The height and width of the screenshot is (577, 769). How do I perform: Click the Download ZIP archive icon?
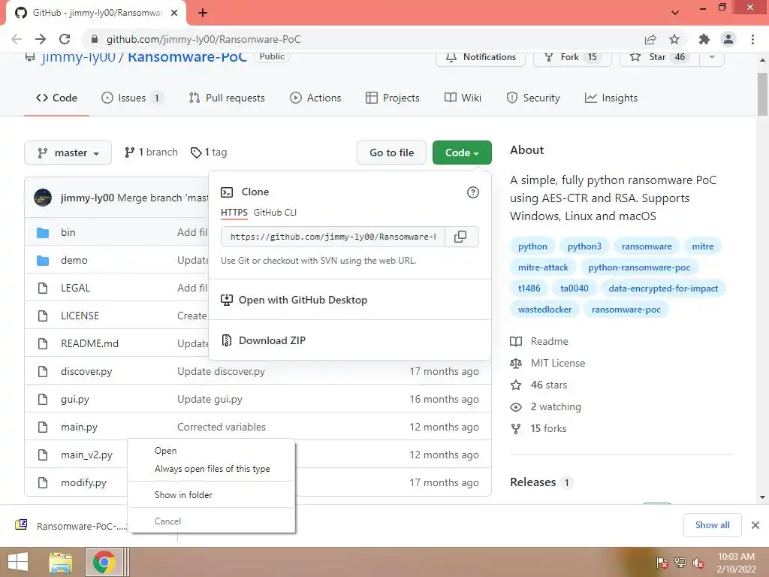(x=227, y=340)
